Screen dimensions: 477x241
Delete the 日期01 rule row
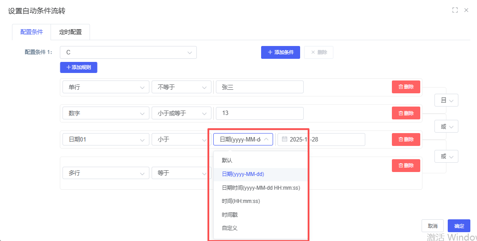[406, 139]
